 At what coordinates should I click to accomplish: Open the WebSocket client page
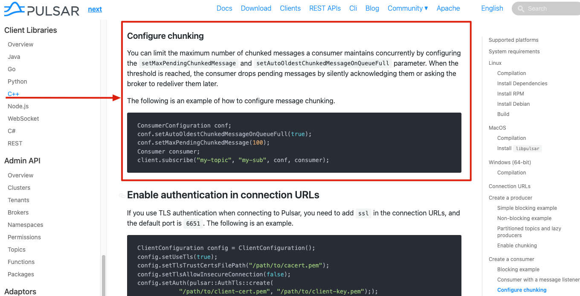23,119
